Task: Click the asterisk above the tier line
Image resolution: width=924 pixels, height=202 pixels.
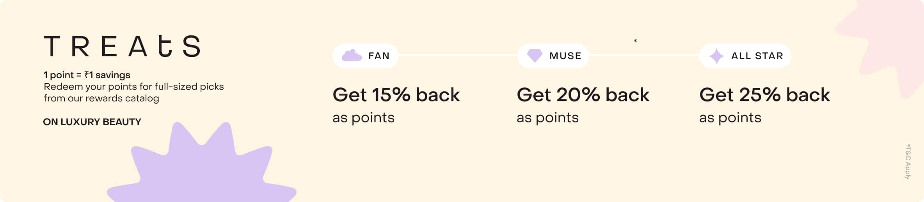Action: pos(635,41)
